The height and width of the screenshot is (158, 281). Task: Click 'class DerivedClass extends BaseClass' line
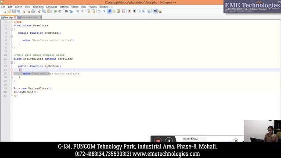pos(43,59)
